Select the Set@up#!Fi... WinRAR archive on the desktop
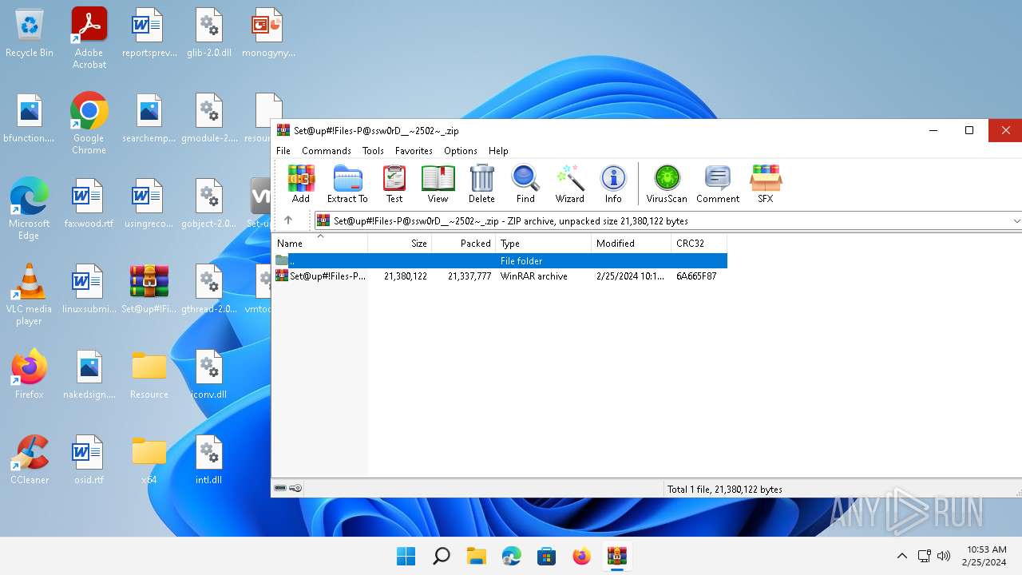Viewport: 1022px width, 575px height. click(149, 288)
